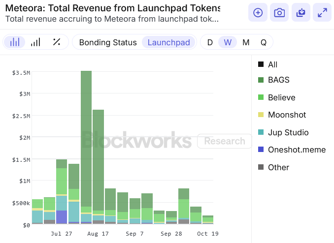Expand chart to fullscreen
Viewport: 334px width, 243px height.
coord(322,13)
